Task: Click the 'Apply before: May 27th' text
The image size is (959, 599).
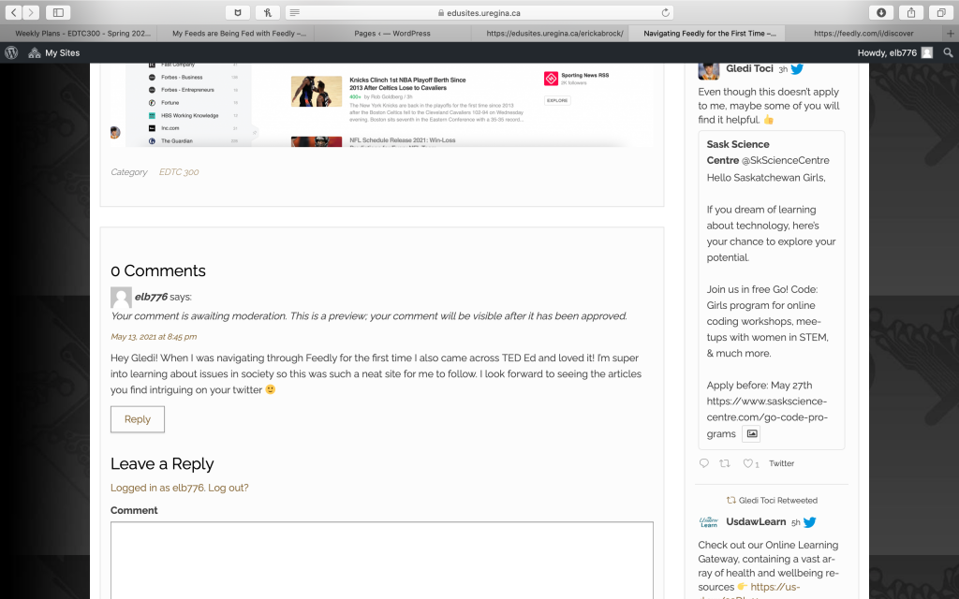Action: click(x=760, y=385)
